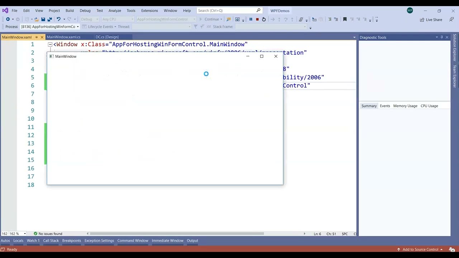Open the Extensions menu
This screenshot has width=459, height=258.
click(150, 10)
